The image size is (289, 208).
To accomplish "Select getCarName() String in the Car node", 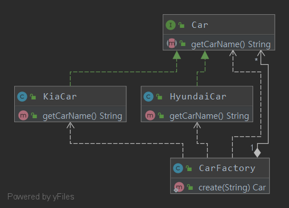I will coord(231,44).
